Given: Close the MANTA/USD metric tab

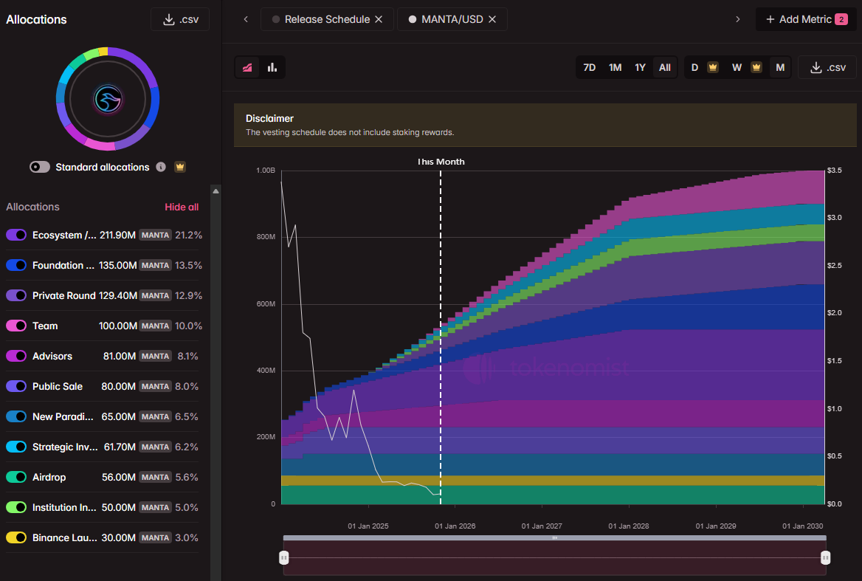Looking at the screenshot, I should pyautogui.click(x=492, y=19).
